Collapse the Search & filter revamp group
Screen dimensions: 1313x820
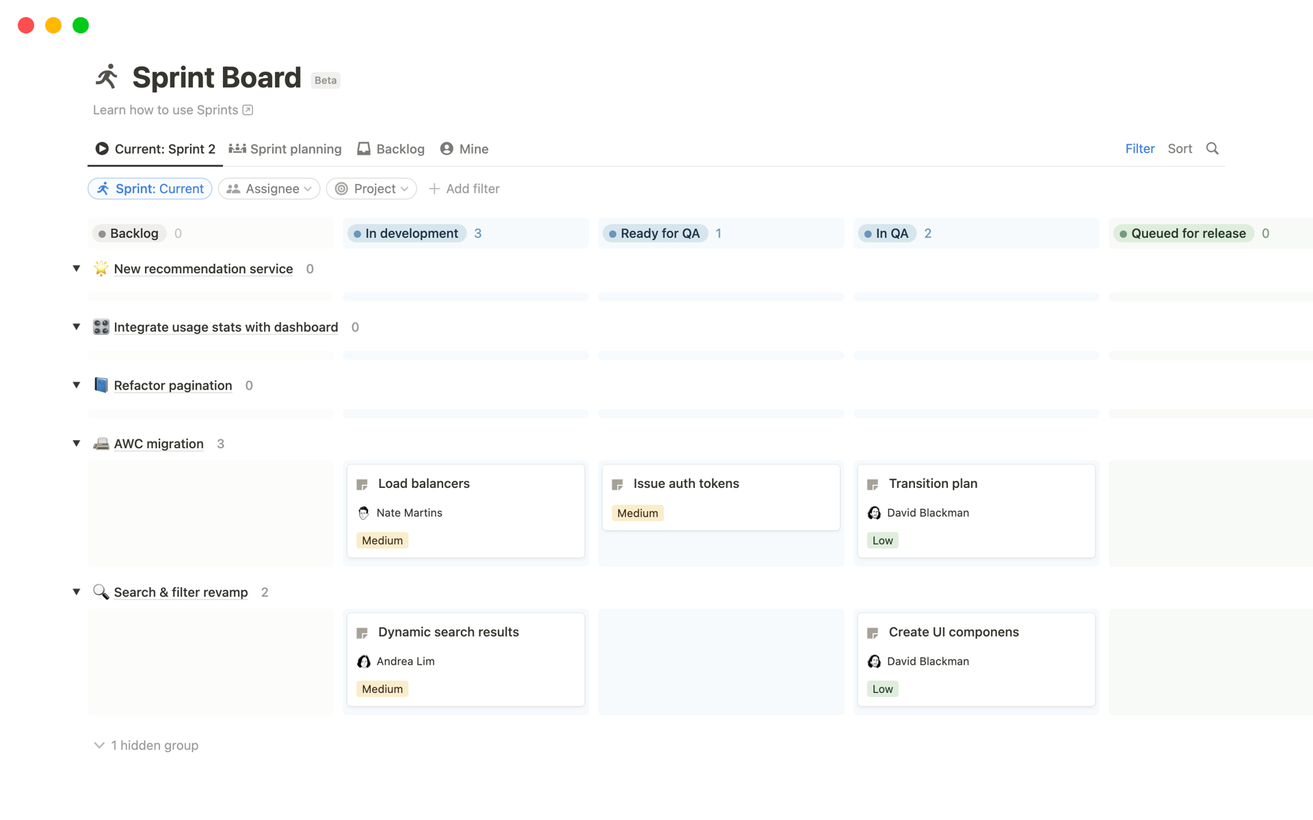[x=77, y=591]
